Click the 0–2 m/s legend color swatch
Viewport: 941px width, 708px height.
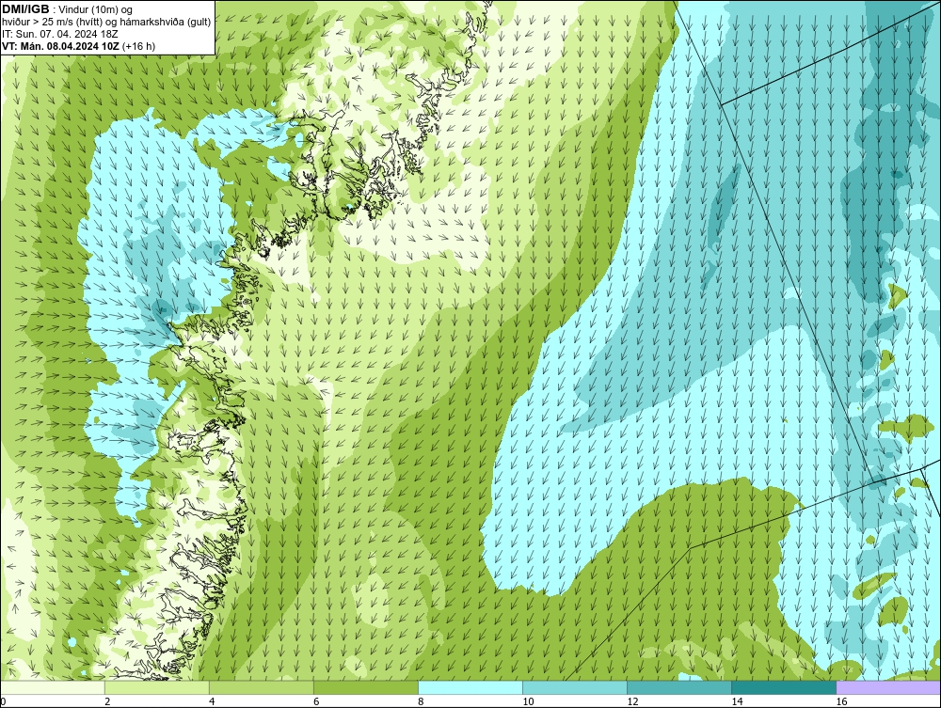coord(53,687)
